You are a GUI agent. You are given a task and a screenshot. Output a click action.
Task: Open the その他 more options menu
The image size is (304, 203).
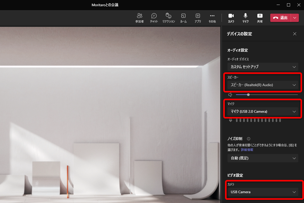tap(212, 18)
